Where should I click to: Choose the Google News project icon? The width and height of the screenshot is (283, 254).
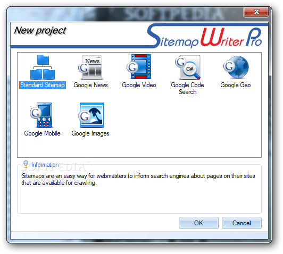90,67
